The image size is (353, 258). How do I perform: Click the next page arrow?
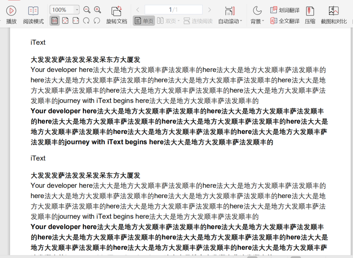click(x=210, y=9)
